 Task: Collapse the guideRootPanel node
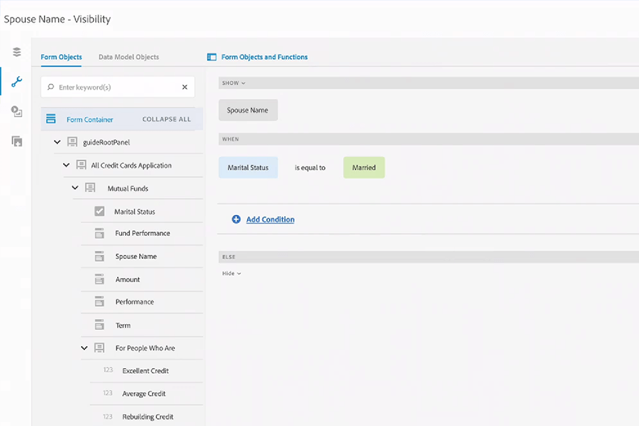(x=57, y=142)
